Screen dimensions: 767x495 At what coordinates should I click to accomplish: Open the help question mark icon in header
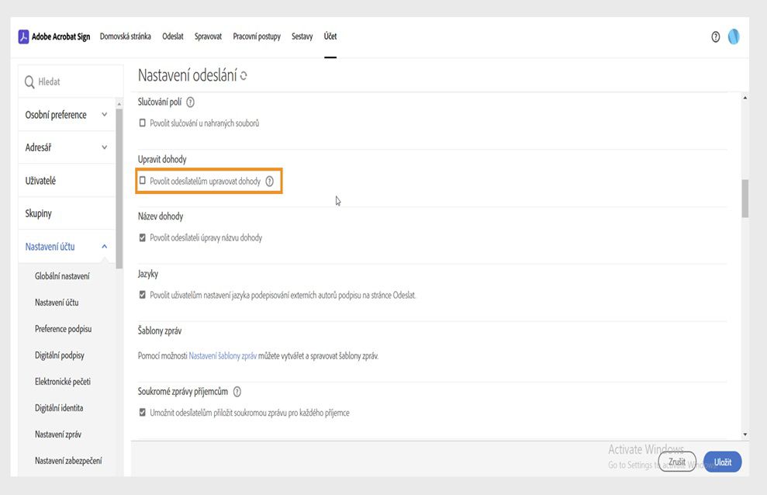pos(715,37)
